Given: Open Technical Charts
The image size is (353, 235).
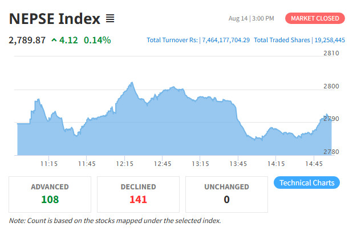Looking at the screenshot, I should (307, 183).
